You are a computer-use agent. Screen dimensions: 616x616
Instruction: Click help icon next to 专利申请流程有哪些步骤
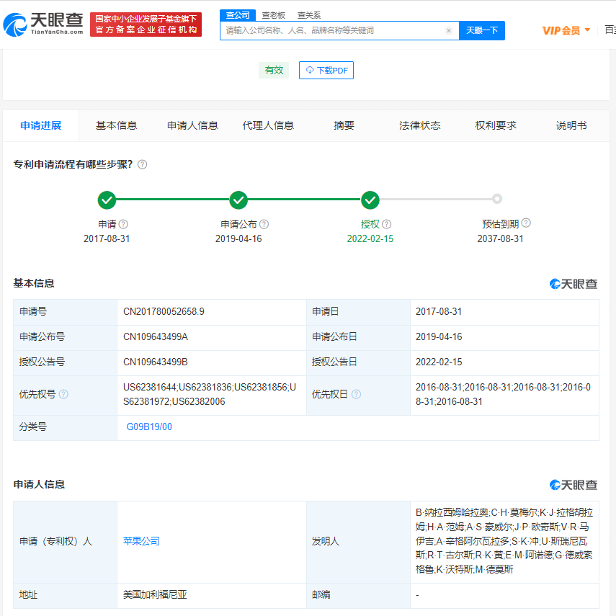(x=143, y=164)
